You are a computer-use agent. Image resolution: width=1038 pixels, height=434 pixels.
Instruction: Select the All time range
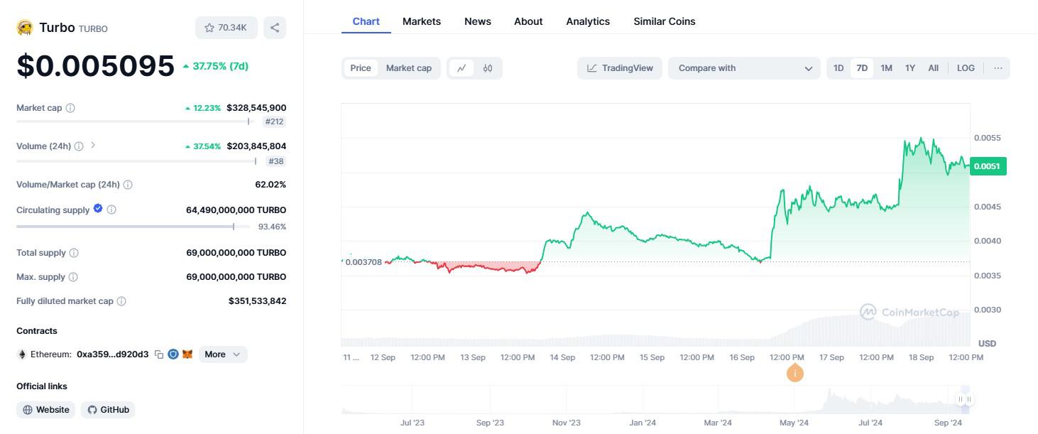pos(934,68)
